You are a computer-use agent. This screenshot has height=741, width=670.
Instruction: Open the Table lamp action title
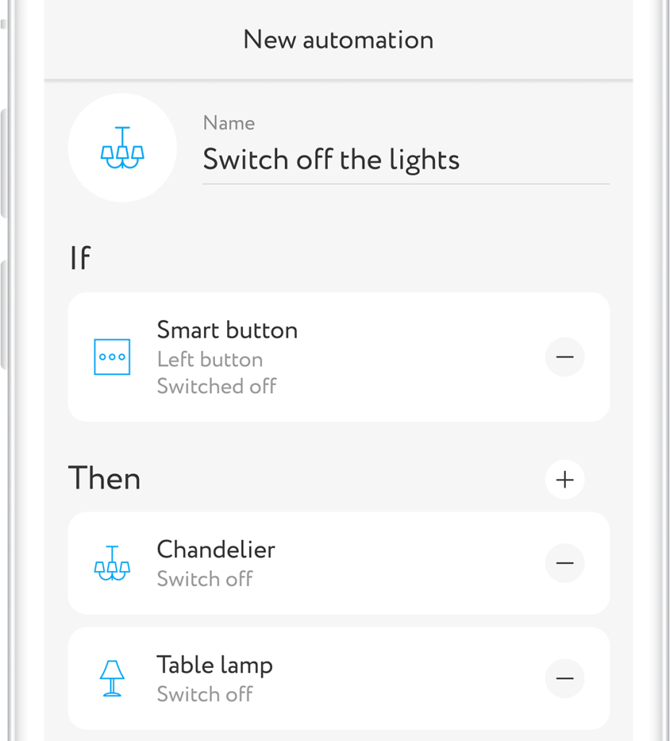214,665
